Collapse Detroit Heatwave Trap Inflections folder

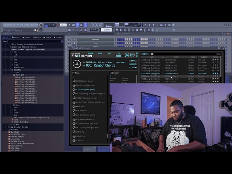coord(27,50)
